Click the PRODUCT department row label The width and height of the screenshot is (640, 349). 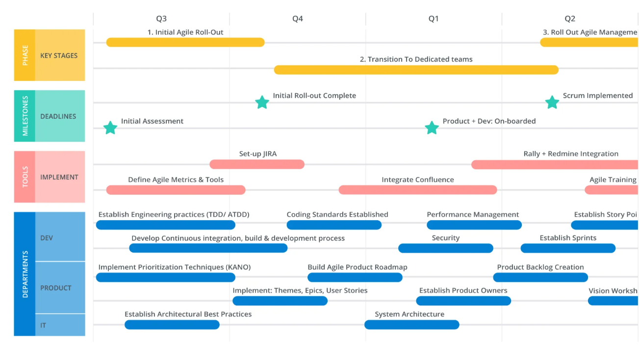(60, 288)
